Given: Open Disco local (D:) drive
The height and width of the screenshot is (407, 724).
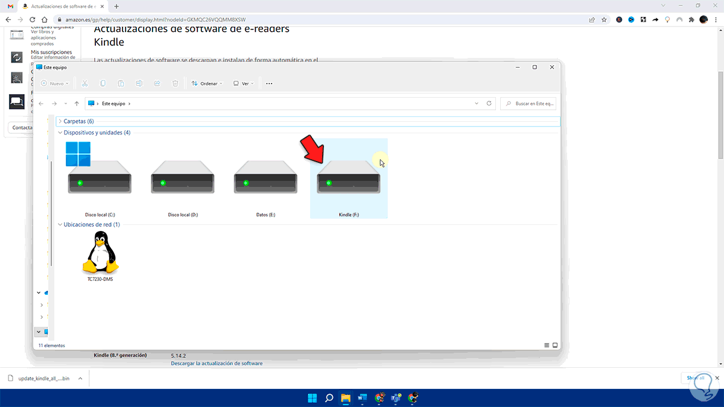Looking at the screenshot, I should [x=183, y=178].
